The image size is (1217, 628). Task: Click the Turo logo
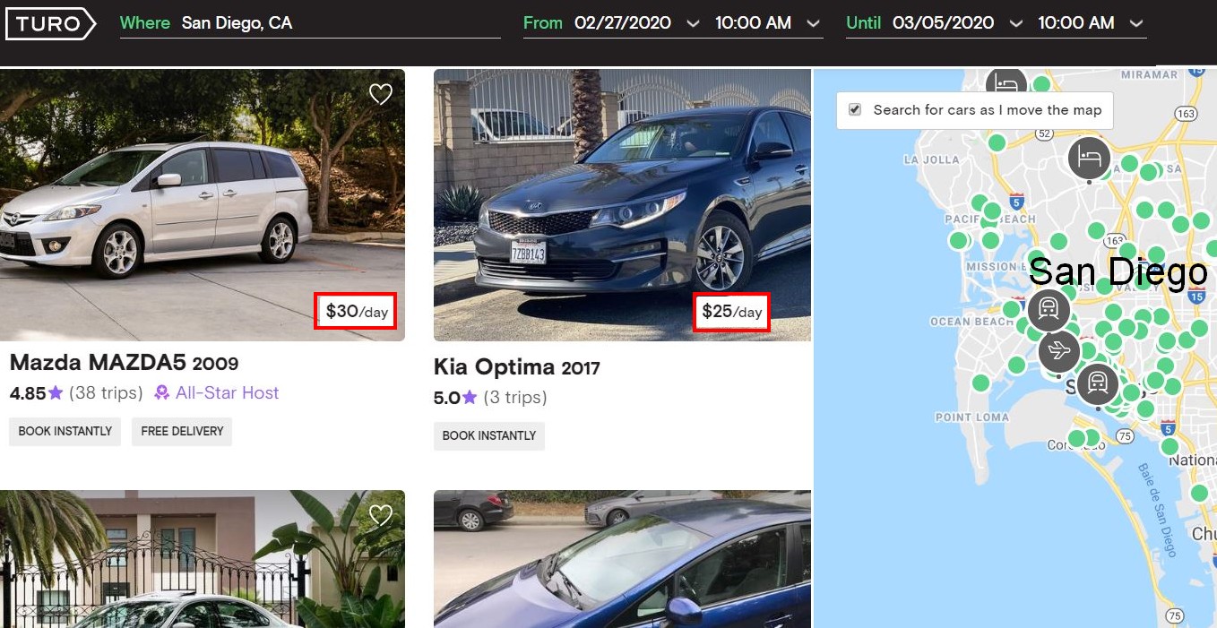point(50,24)
